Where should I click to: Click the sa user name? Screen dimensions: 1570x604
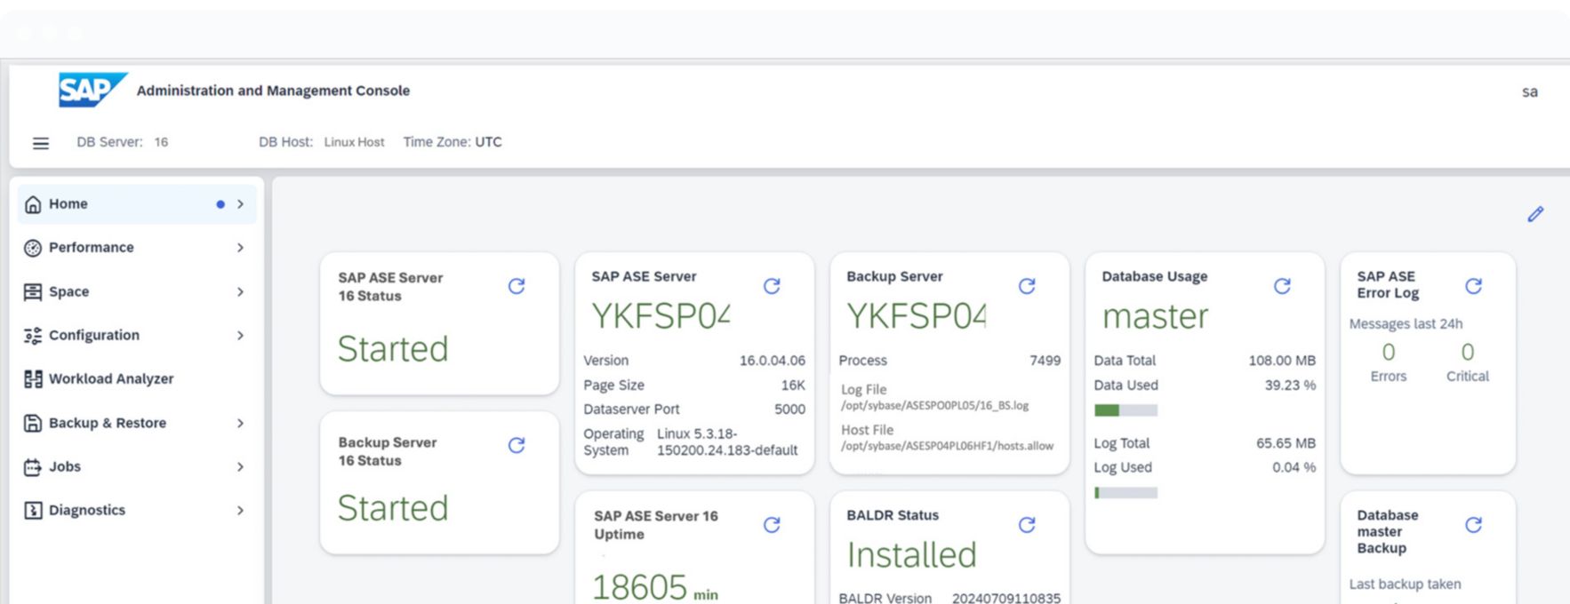[x=1529, y=91]
